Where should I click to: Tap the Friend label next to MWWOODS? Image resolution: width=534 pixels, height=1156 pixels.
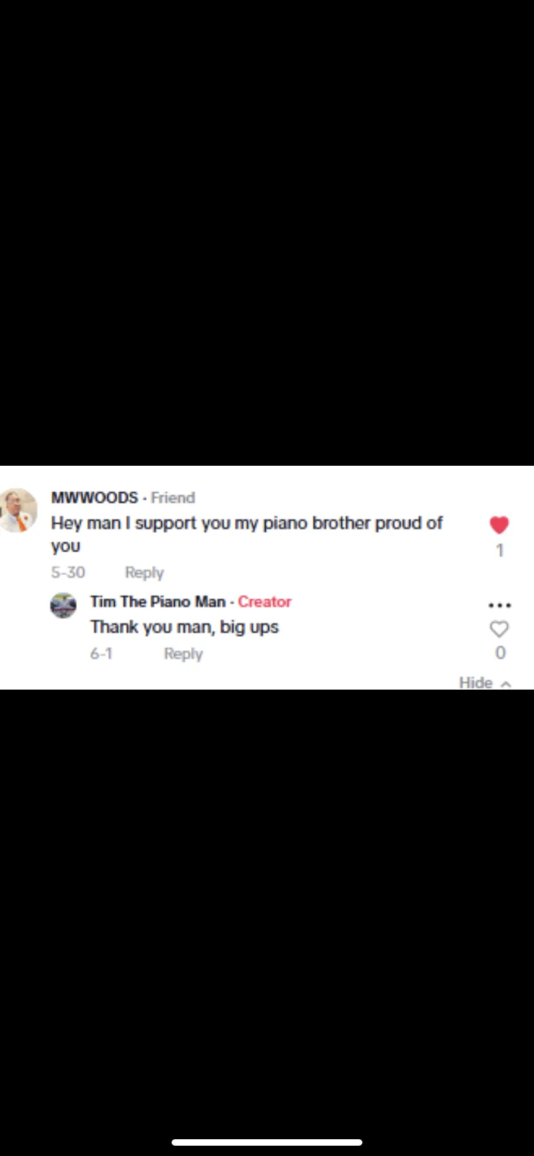(173, 498)
